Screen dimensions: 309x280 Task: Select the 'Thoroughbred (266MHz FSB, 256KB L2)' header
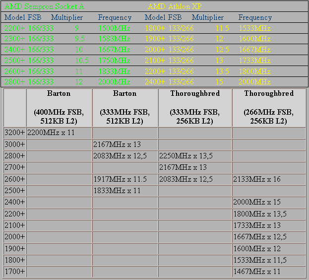pos(269,107)
